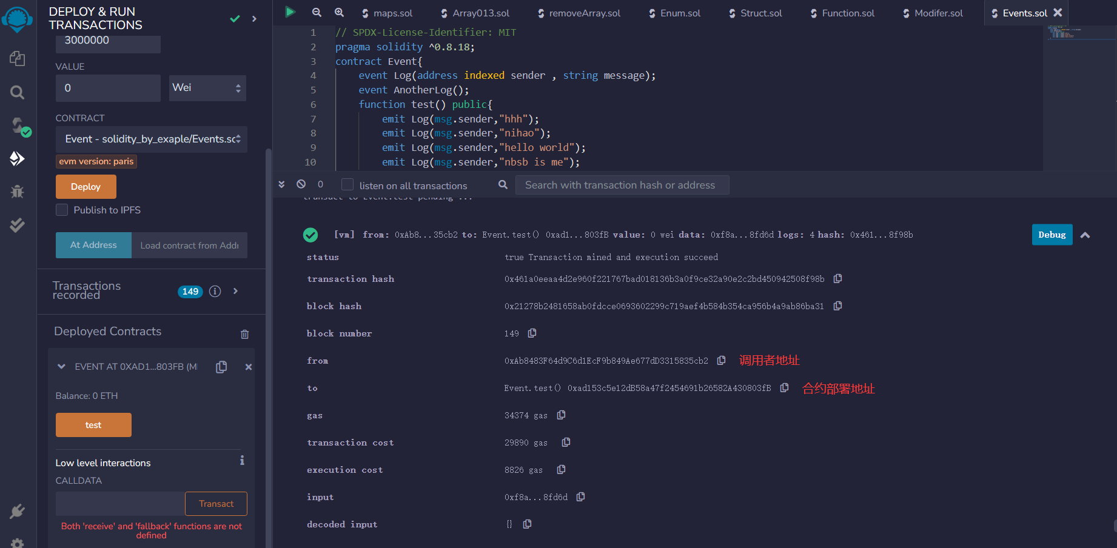Viewport: 1117px width, 548px height.
Task: Click the blue Debug button
Action: click(x=1052, y=235)
